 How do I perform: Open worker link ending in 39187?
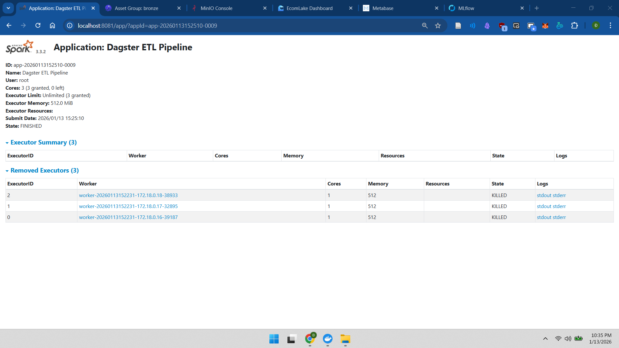point(128,217)
